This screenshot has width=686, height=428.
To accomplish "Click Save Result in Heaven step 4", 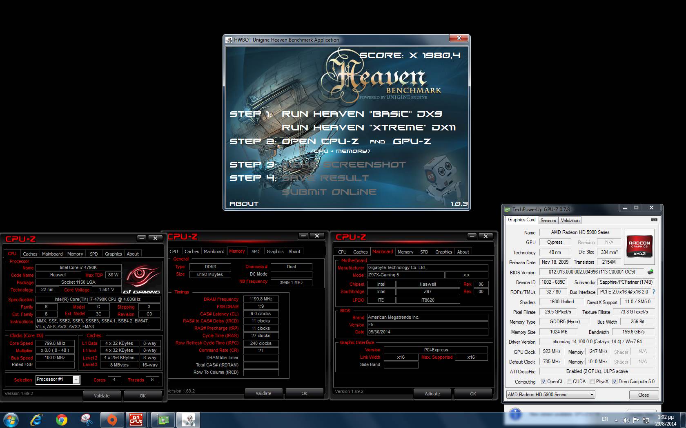I will [325, 178].
